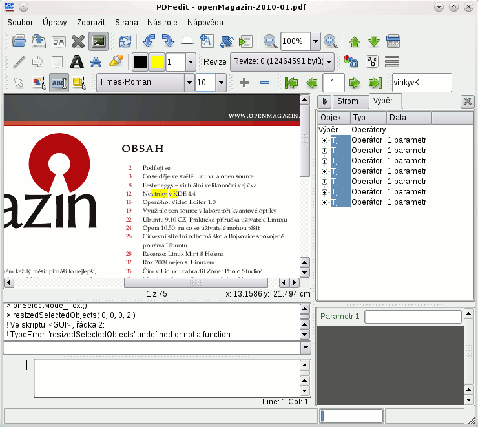The width and height of the screenshot is (478, 427).
Task: Zoom out with the minus magnifier
Action: coord(271,41)
